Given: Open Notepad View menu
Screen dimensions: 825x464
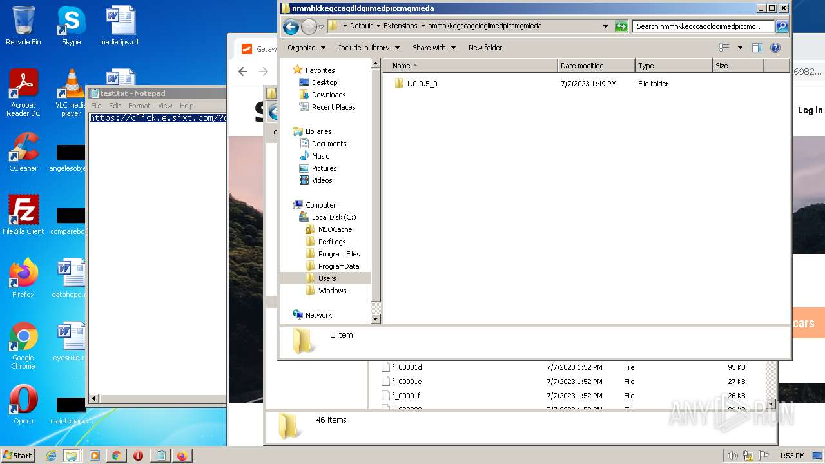Looking at the screenshot, I should click(x=165, y=106).
